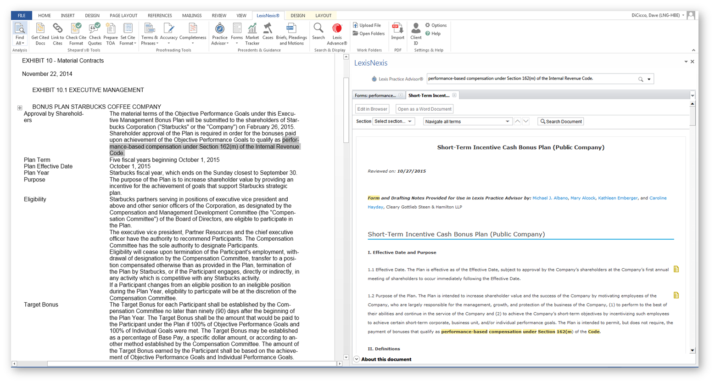Screen dimensions: 715x384
Task: Open Navigate all terms dropdown
Action: pos(467,121)
